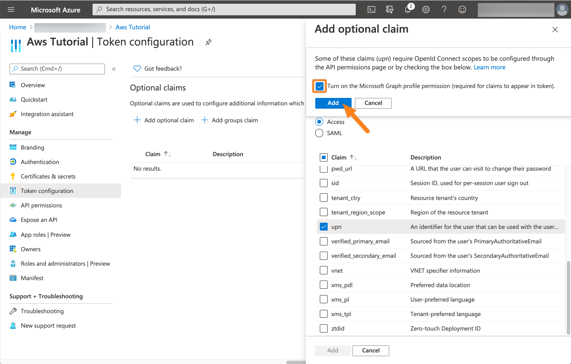Open the hamburger portal menu
Screen dimensions: 571x364
[x=11, y=10]
